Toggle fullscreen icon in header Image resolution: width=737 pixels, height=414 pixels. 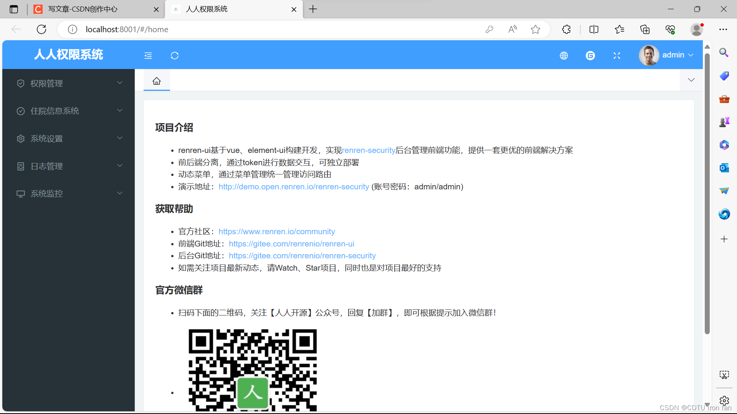(x=616, y=56)
